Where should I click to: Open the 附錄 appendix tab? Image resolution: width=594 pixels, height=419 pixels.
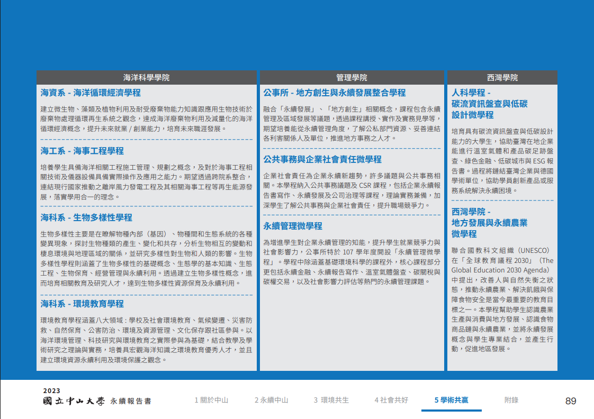click(x=511, y=400)
